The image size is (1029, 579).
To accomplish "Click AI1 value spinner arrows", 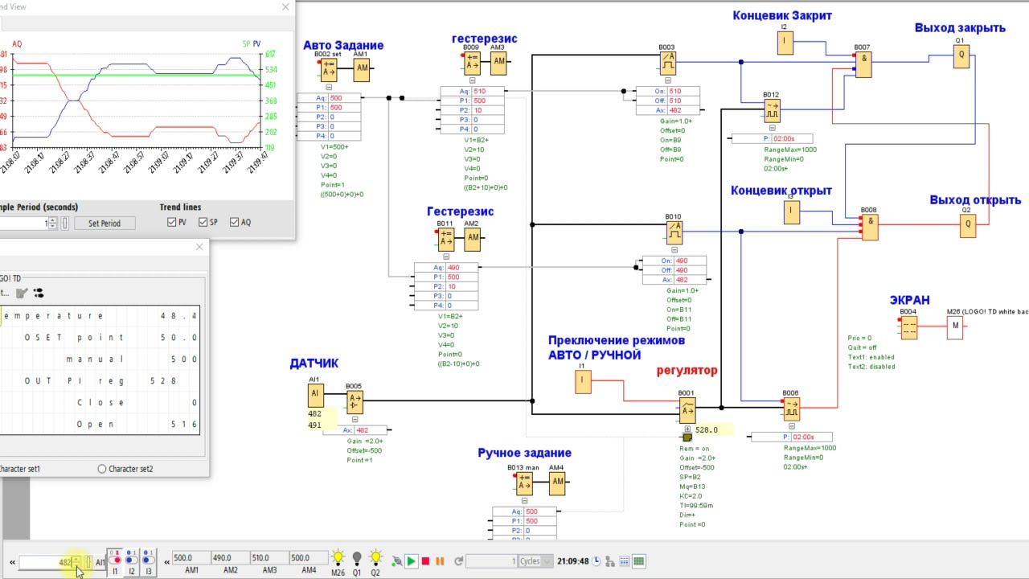I will tap(76, 561).
